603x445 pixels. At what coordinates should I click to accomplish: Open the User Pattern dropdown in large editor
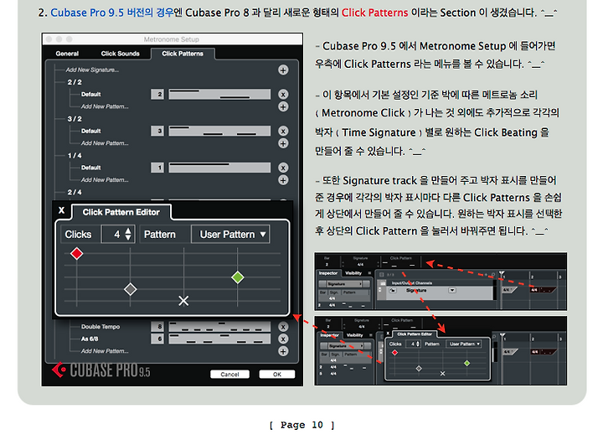230,234
